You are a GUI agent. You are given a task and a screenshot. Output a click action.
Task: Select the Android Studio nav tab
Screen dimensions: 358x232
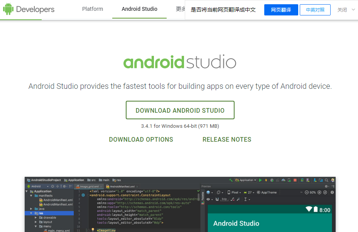[140, 9]
